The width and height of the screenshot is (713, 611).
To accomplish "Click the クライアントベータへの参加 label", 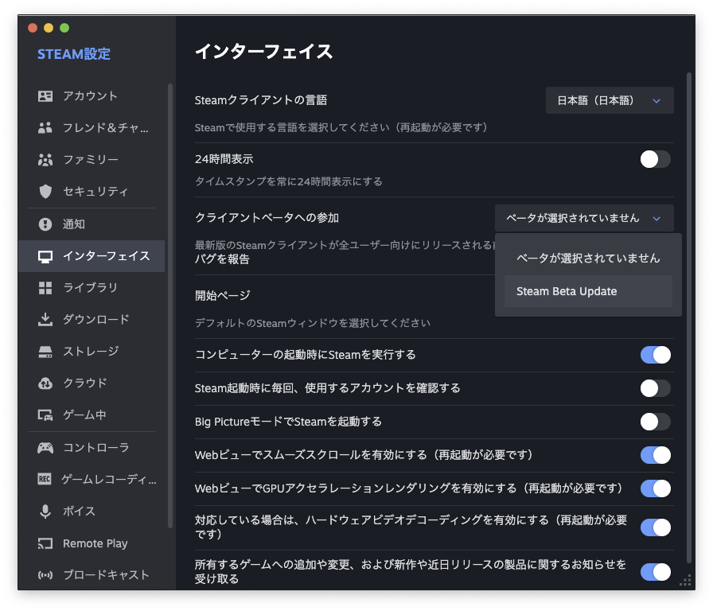I will point(267,218).
